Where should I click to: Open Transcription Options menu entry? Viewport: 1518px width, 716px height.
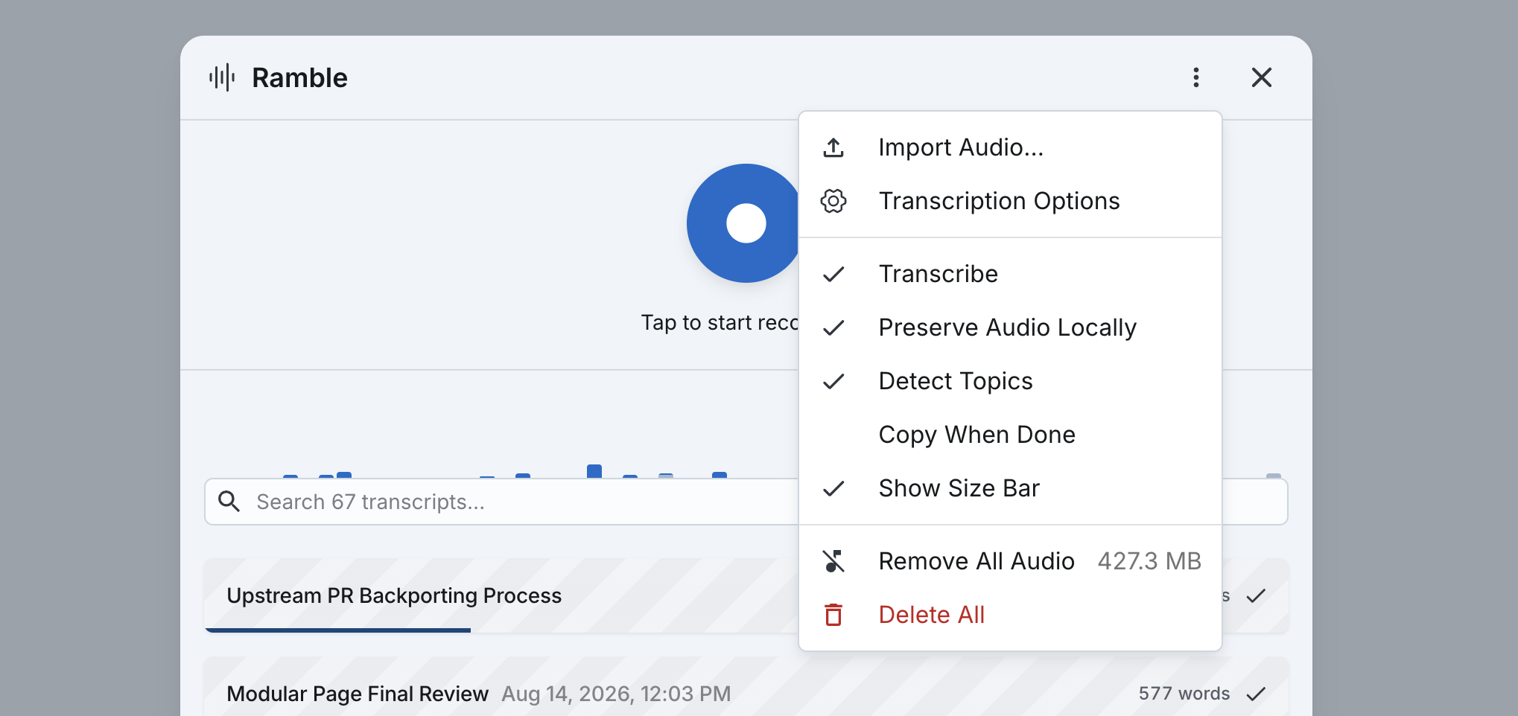tap(1010, 201)
